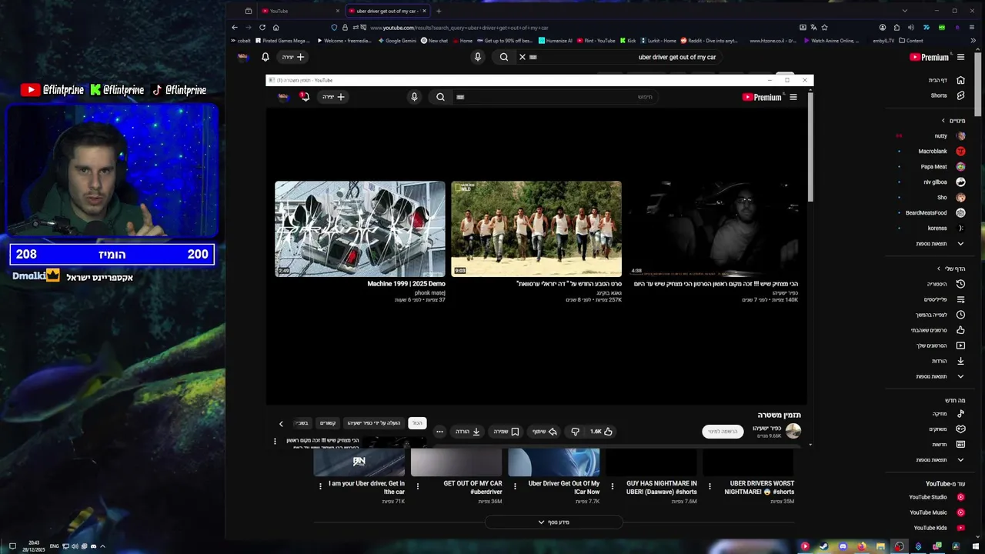The image size is (985, 554).
Task: Open menu for 'UBER DRIVERS WORST NIGHTMARE!' short
Action: click(x=710, y=486)
